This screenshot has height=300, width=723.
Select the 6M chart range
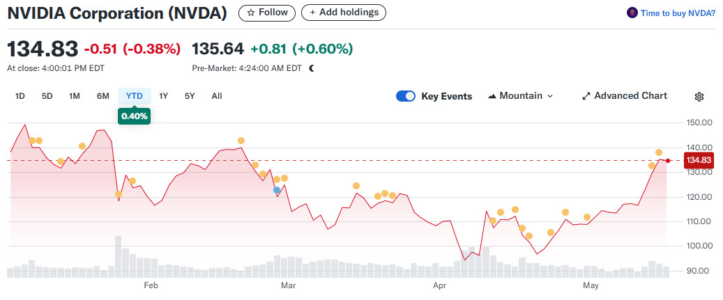point(102,96)
